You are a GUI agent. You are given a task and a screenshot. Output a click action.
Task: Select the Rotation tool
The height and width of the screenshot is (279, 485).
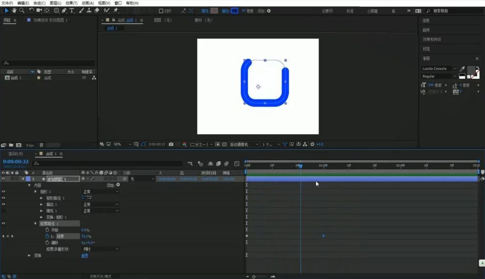[31, 10]
